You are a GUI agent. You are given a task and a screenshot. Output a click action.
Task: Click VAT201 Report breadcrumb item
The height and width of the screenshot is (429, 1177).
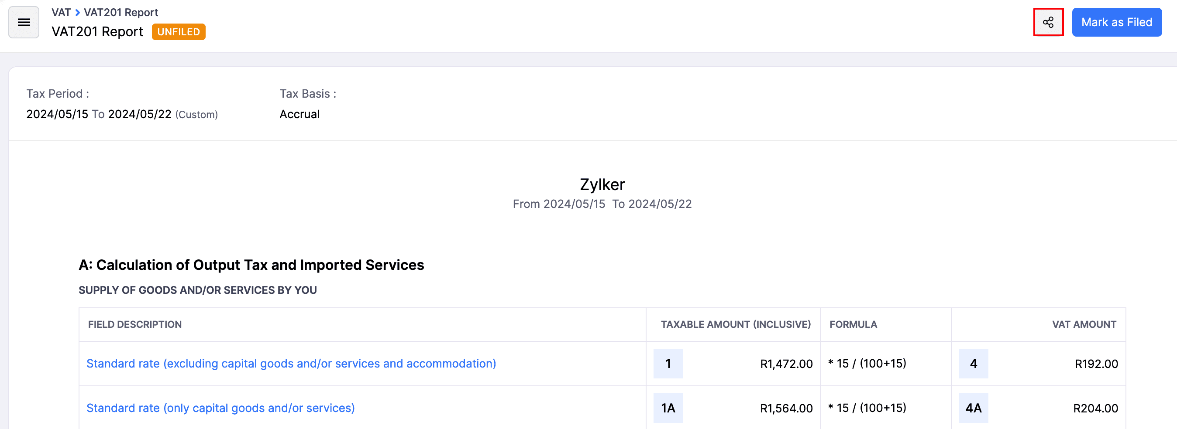click(120, 12)
